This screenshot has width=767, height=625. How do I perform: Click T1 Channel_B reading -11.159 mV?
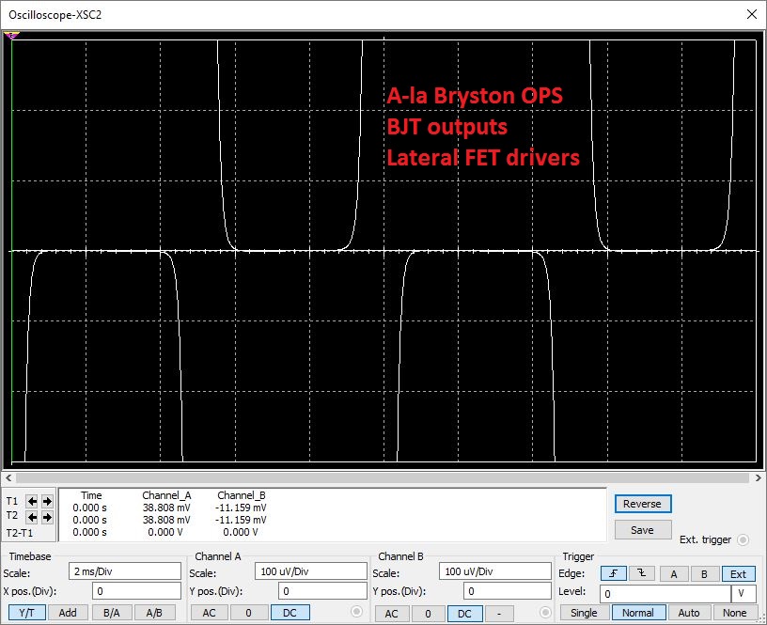point(242,508)
